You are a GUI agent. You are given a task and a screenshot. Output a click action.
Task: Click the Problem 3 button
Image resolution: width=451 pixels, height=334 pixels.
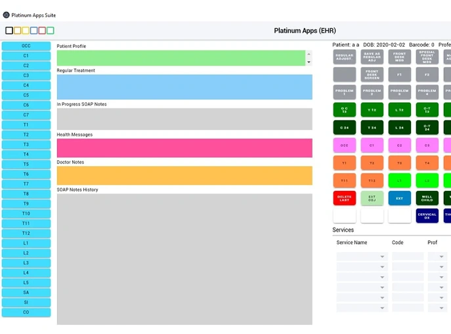click(400, 93)
